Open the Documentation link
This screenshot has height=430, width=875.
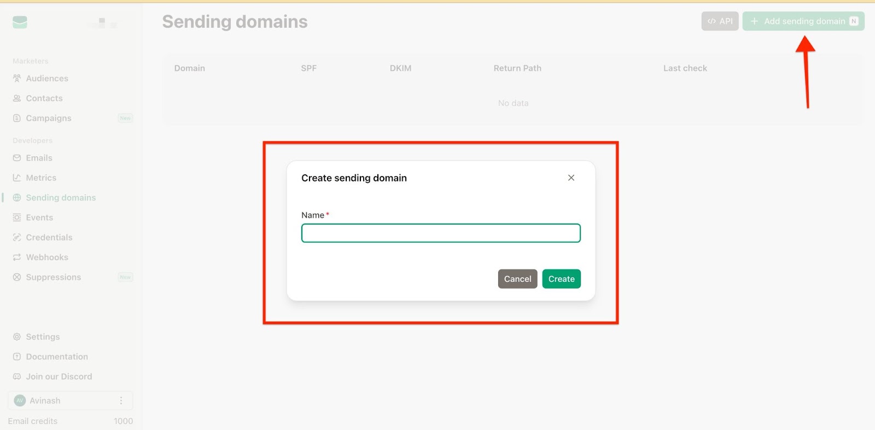pos(57,357)
